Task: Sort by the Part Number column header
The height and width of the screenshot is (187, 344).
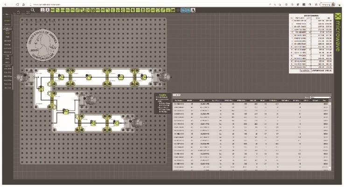Action: point(179,101)
